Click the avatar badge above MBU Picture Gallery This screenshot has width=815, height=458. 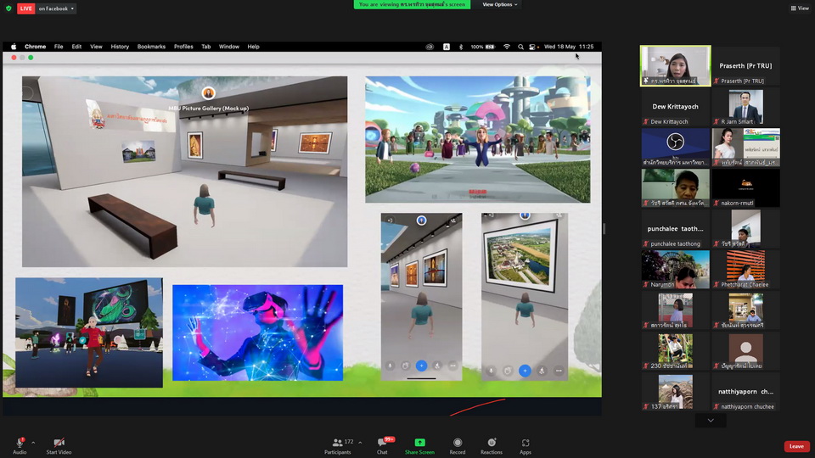click(209, 93)
